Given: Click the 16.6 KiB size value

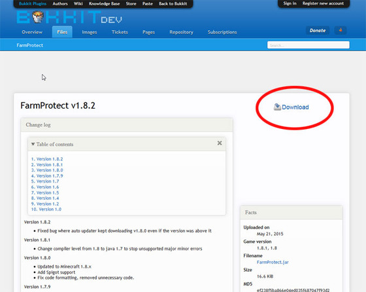Looking at the screenshot, I should click(265, 276).
